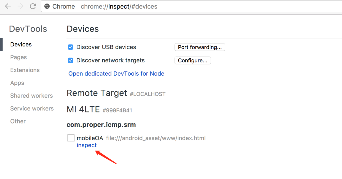This screenshot has width=342, height=179.
Task: Inspect the mobileOA webview
Action: point(87,145)
